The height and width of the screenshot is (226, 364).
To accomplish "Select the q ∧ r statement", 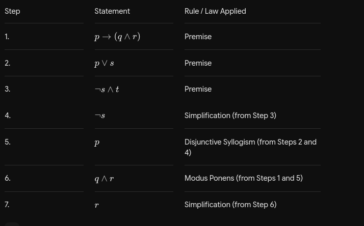I will coord(104,179).
